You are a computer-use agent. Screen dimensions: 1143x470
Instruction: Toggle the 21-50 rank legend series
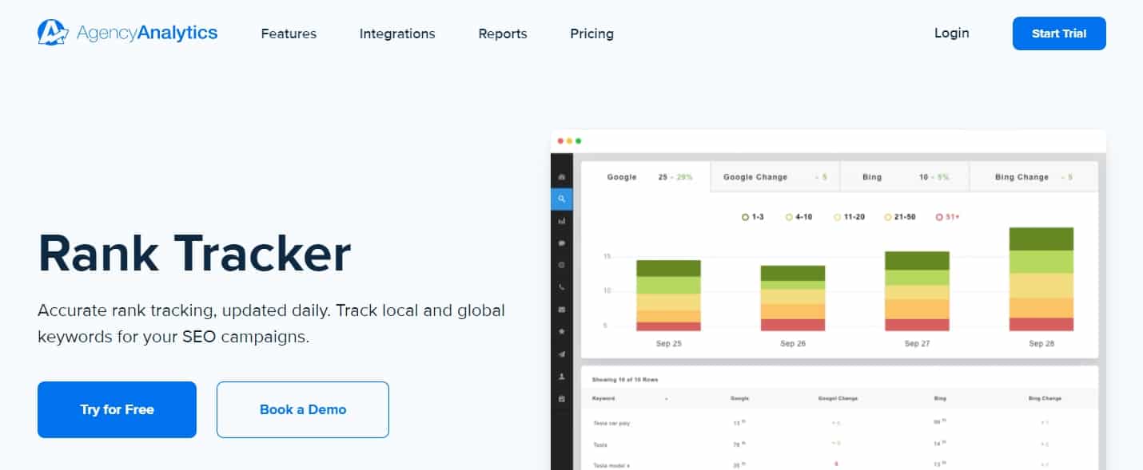click(902, 216)
